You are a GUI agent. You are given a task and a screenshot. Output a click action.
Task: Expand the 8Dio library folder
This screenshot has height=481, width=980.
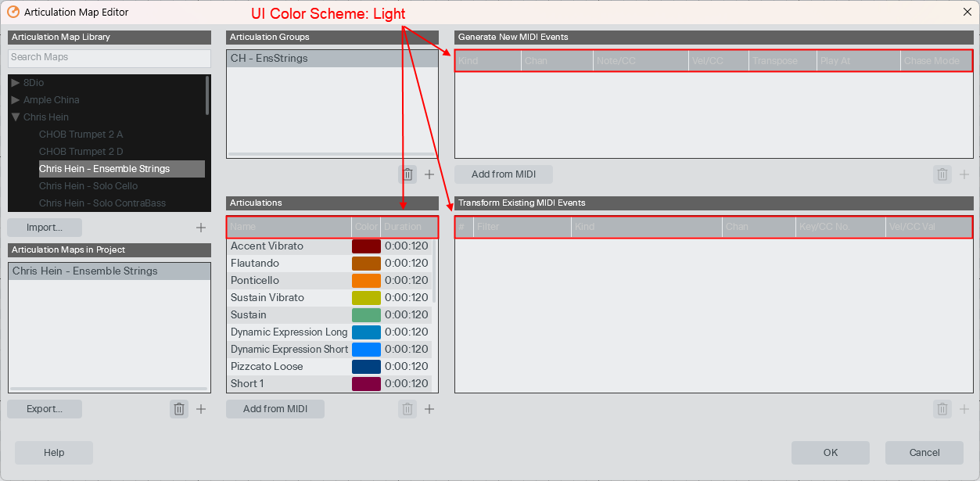16,82
